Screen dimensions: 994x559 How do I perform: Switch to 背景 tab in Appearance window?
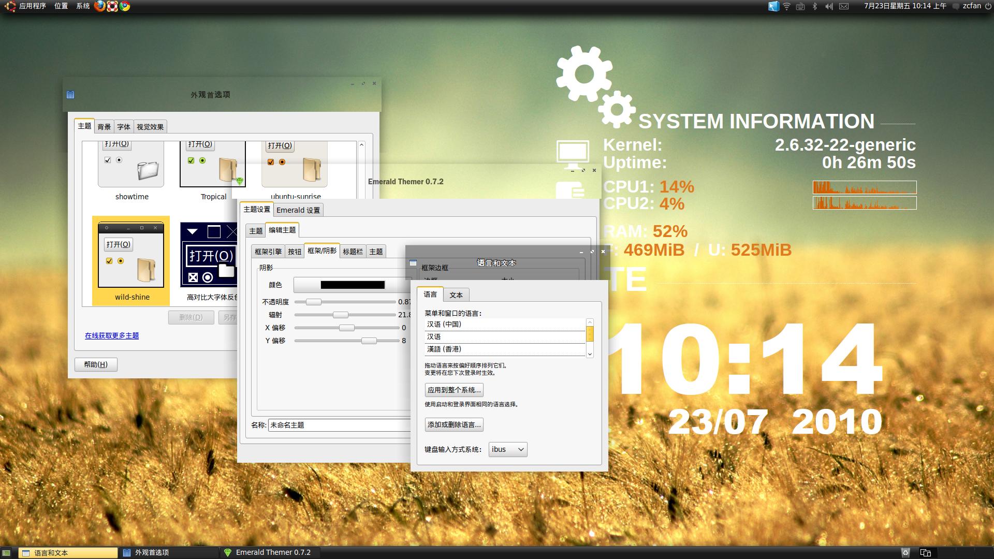click(104, 127)
